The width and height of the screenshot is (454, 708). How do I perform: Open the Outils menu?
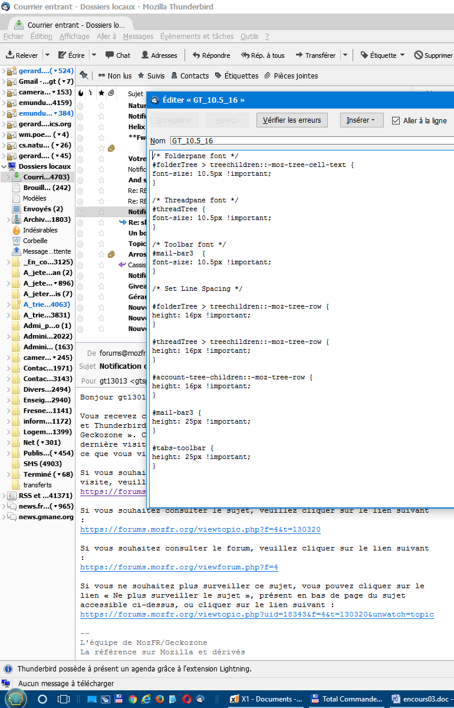(x=249, y=37)
